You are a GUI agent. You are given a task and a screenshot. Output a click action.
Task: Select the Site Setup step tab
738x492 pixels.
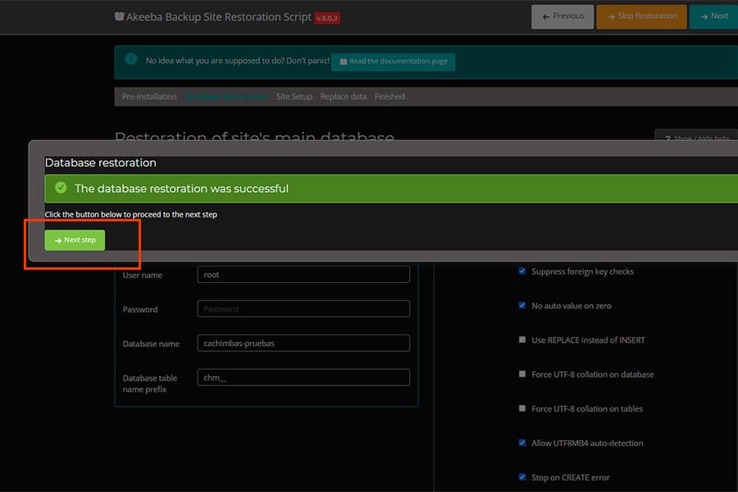pyautogui.click(x=294, y=97)
